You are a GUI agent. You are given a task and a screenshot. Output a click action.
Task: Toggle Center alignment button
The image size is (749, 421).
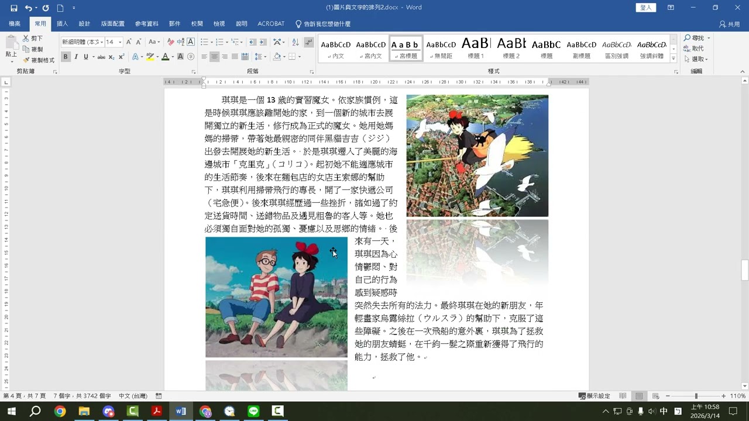pyautogui.click(x=215, y=57)
